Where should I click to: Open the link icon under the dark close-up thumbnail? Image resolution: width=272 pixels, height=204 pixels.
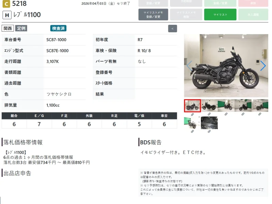point(209,132)
